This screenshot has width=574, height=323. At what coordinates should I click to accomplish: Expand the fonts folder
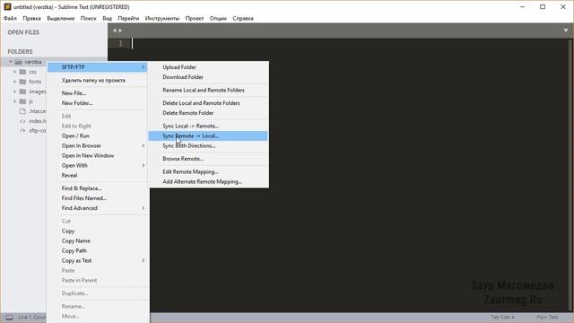tap(15, 82)
